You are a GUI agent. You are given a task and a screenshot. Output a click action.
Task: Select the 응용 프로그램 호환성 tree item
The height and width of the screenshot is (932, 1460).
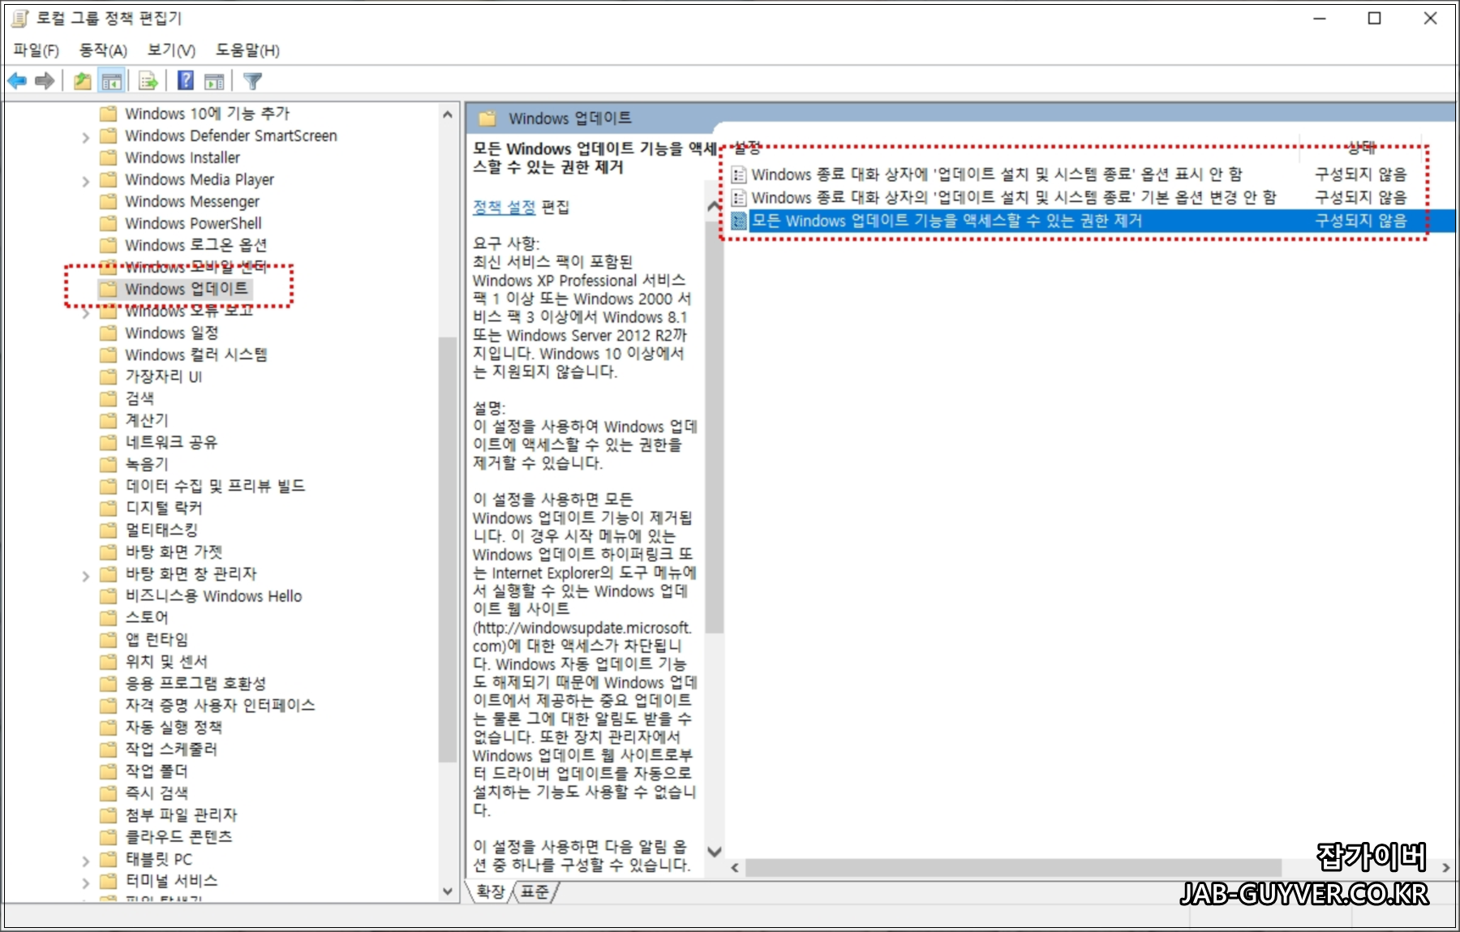(x=195, y=684)
